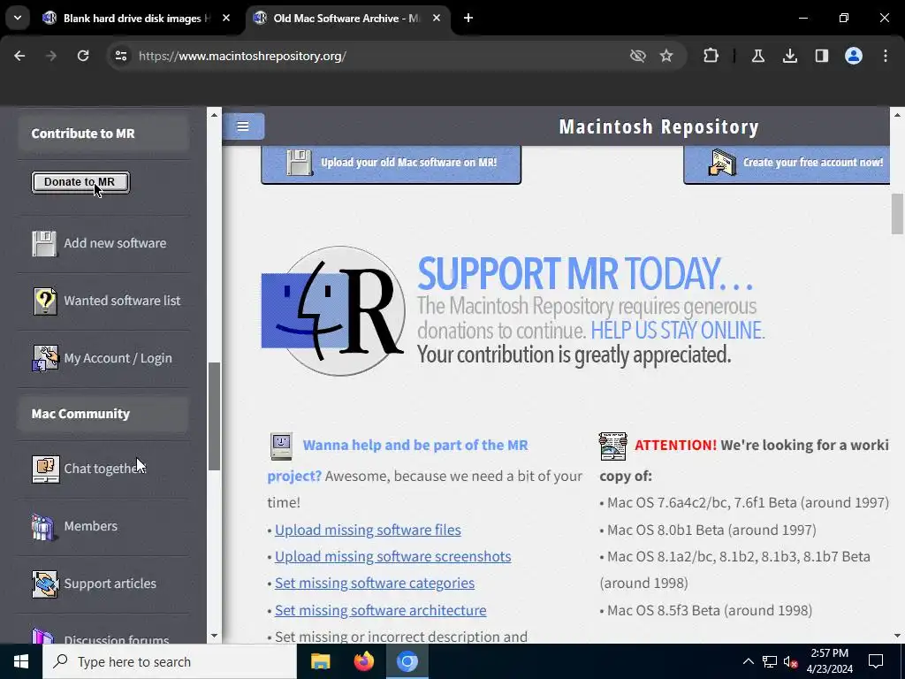Open the Downloads tray icon
This screenshot has height=679, width=905.
790,56
